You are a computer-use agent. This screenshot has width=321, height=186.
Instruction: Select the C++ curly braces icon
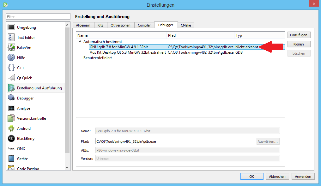(x=11, y=68)
